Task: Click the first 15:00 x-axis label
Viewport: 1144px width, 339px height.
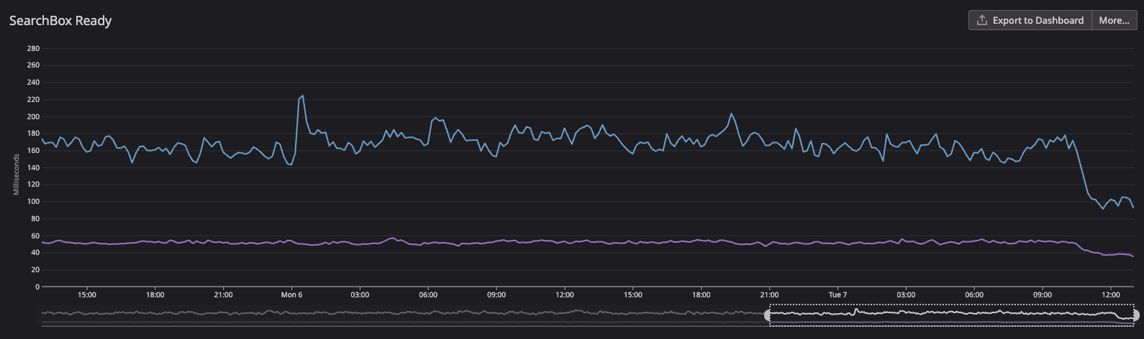Action: pos(86,294)
